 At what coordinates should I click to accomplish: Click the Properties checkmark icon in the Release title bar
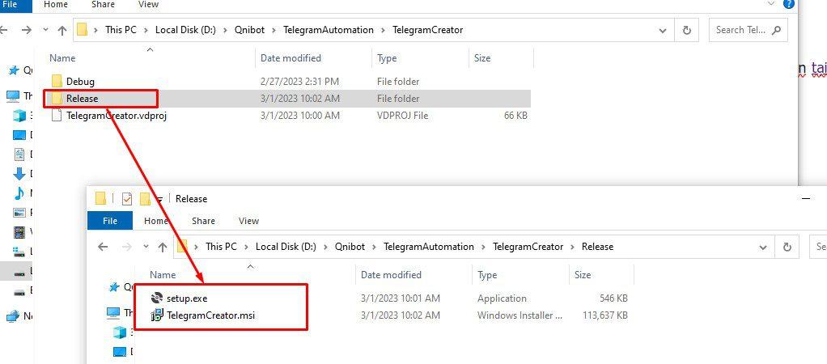(x=126, y=198)
